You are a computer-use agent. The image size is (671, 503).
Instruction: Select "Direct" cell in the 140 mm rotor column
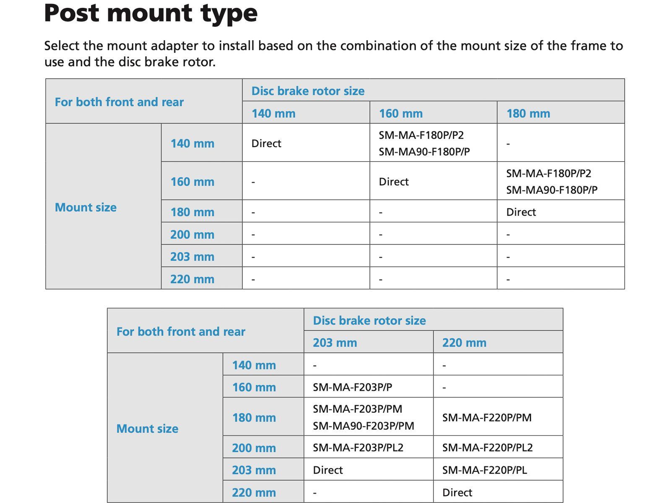click(266, 143)
